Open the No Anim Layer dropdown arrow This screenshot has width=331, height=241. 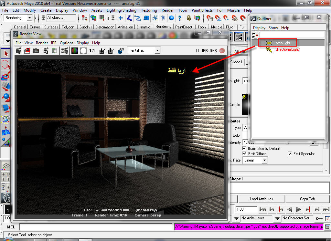pyautogui.click(x=236, y=219)
